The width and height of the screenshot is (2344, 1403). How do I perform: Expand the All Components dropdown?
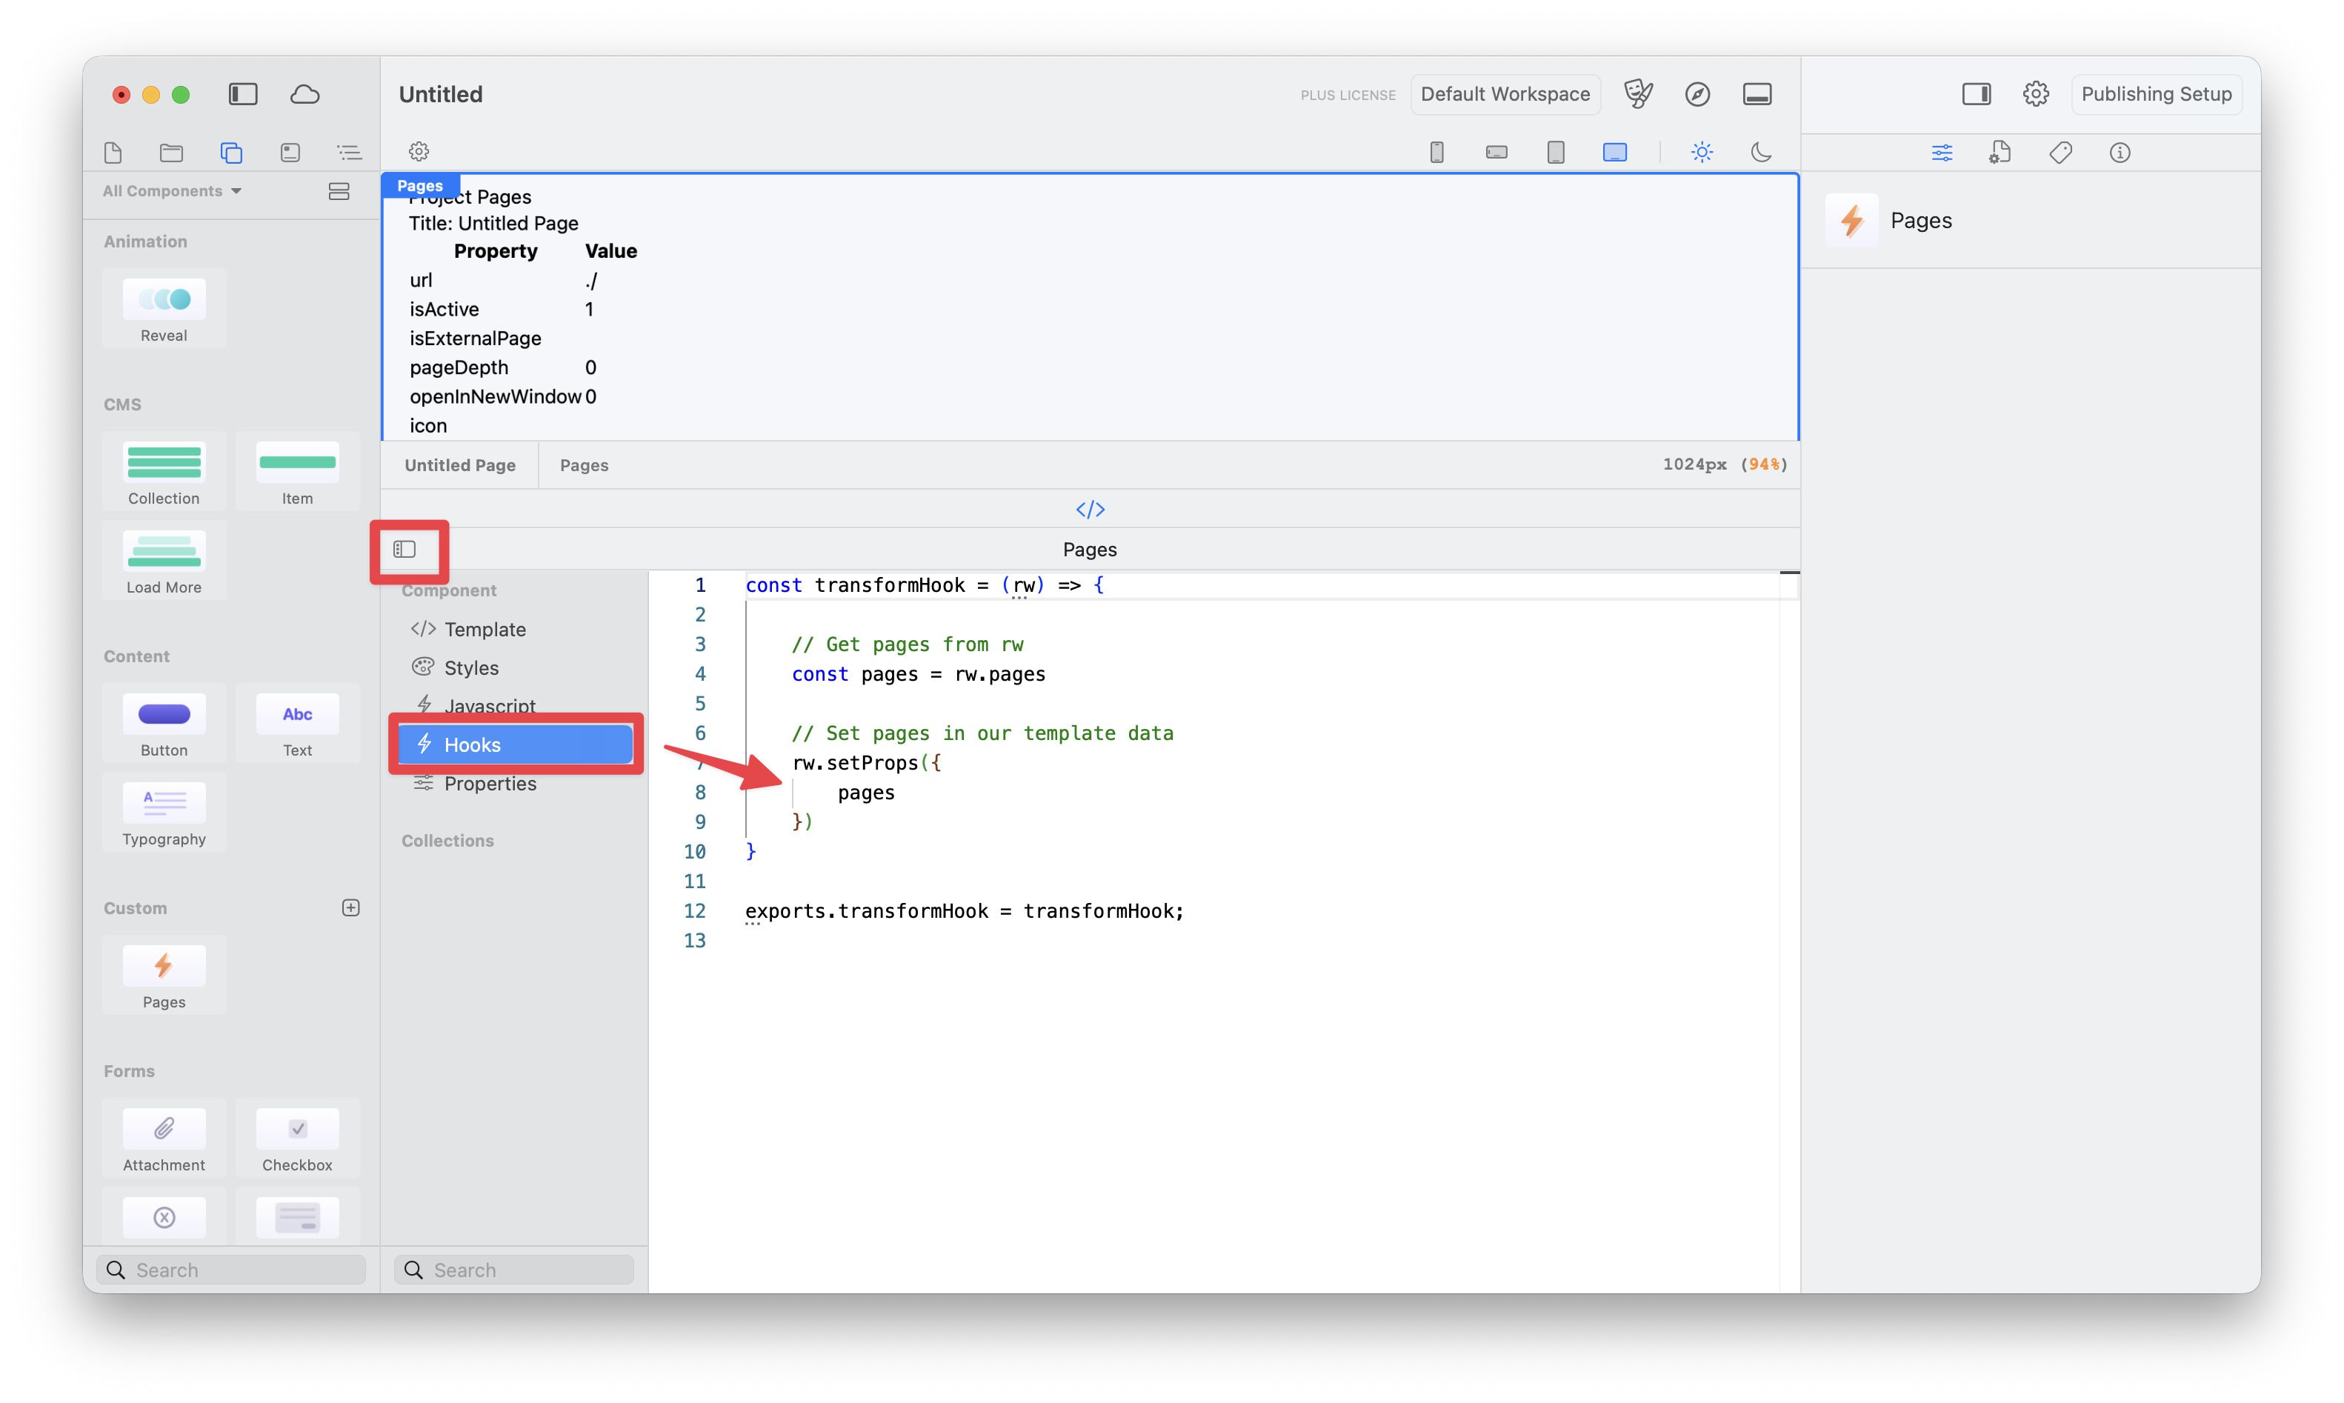point(172,191)
